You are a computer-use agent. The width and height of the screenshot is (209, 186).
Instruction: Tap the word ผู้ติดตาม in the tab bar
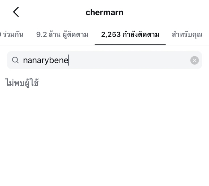click(x=75, y=34)
